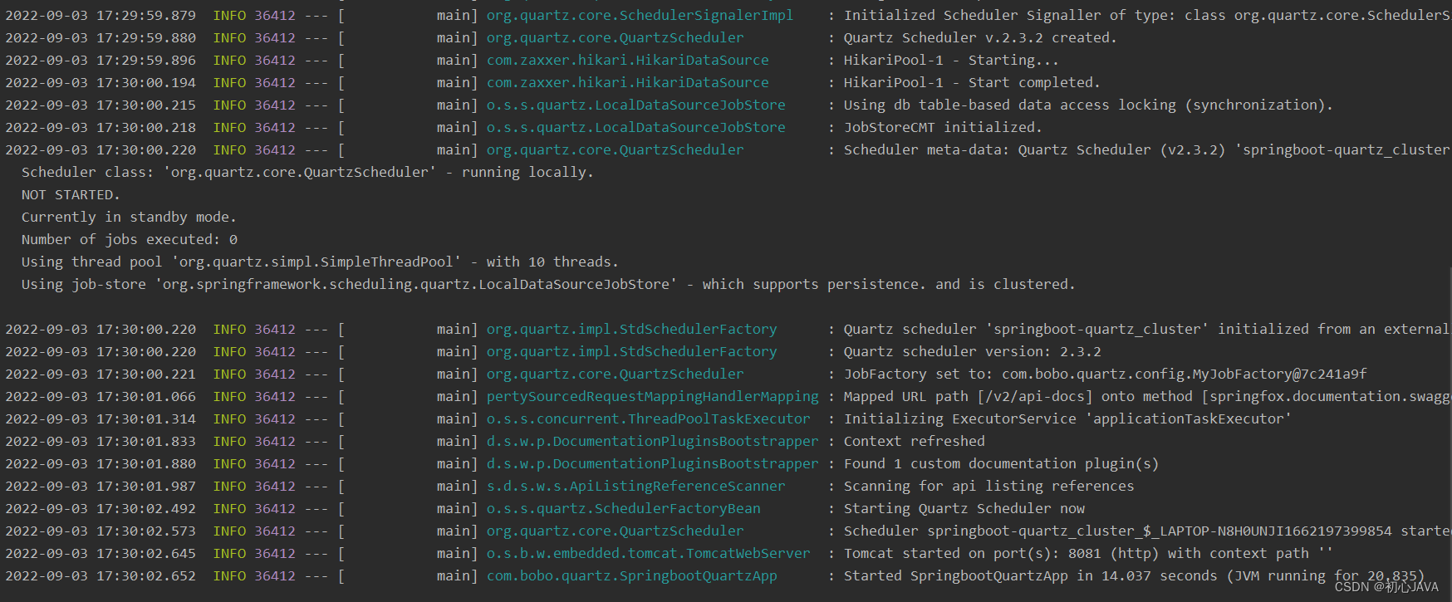Click the 17:29:59.879 timestamp in first line
The image size is (1452, 602).
coord(146,16)
